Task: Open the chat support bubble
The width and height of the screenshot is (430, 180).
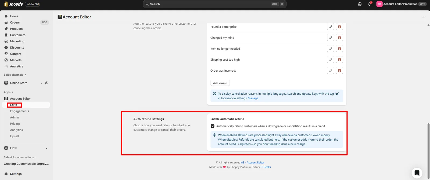Action: pyautogui.click(x=417, y=173)
